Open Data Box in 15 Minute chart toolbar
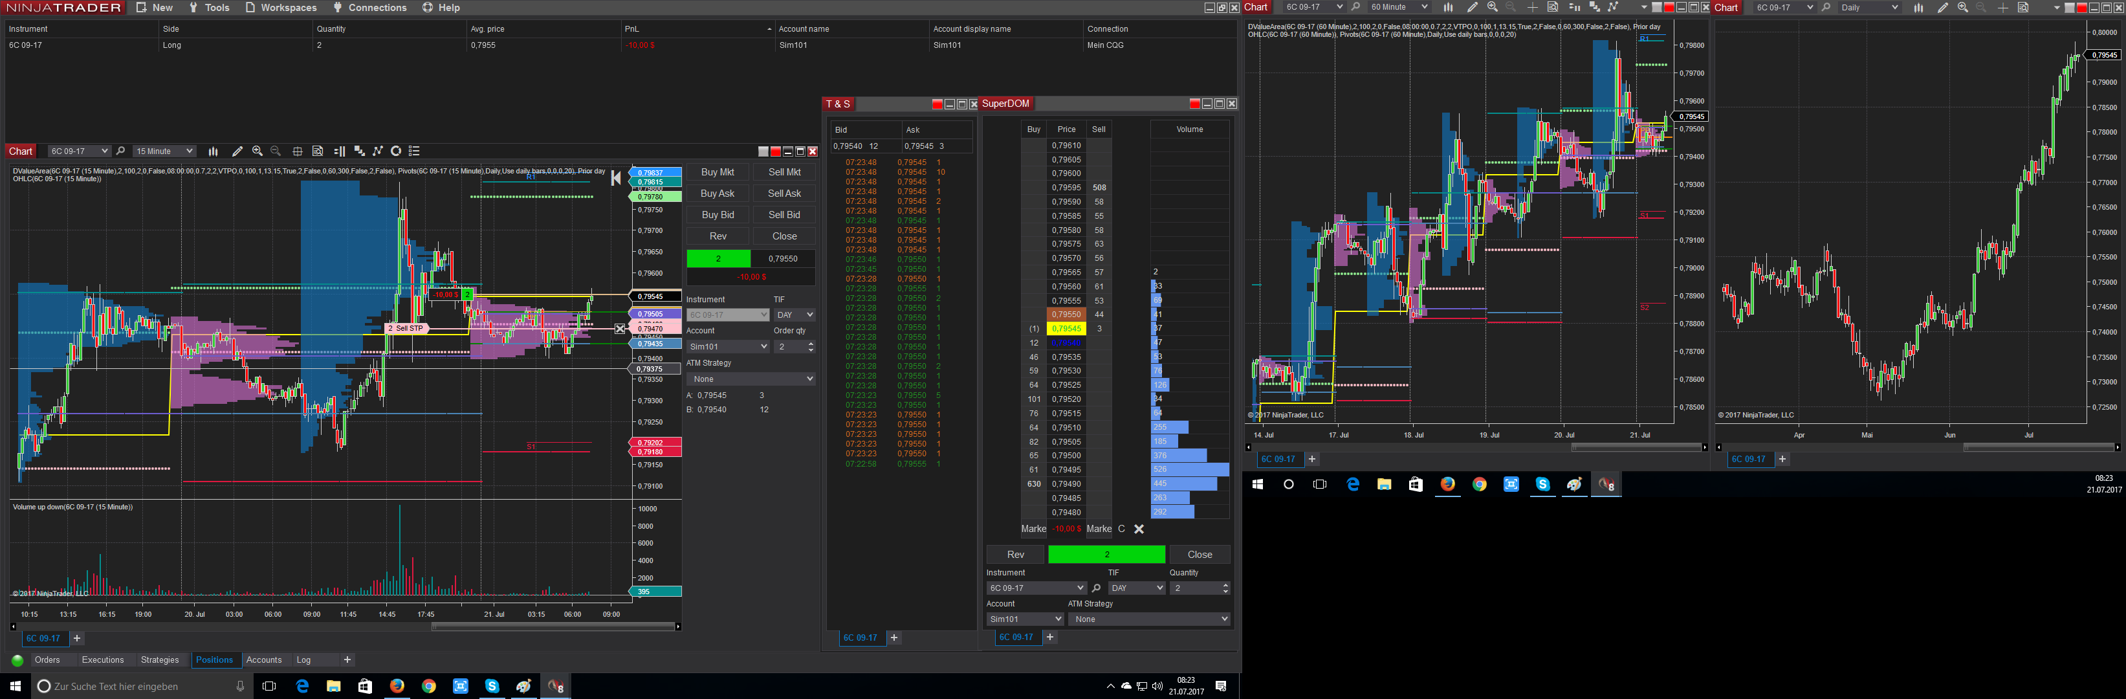The height and width of the screenshot is (699, 2126). pyautogui.click(x=318, y=151)
